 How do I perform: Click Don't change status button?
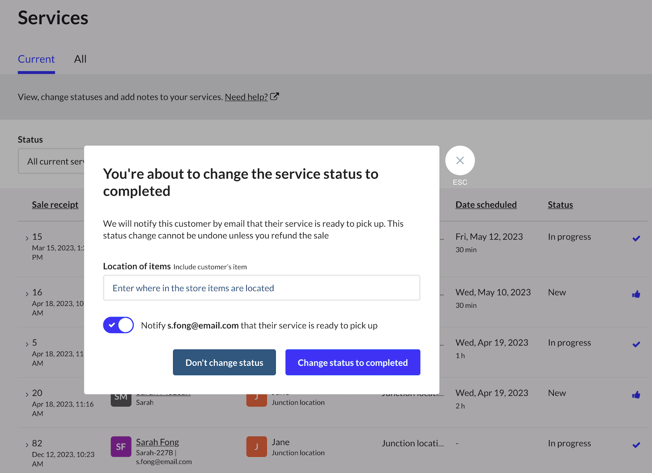pyautogui.click(x=224, y=362)
